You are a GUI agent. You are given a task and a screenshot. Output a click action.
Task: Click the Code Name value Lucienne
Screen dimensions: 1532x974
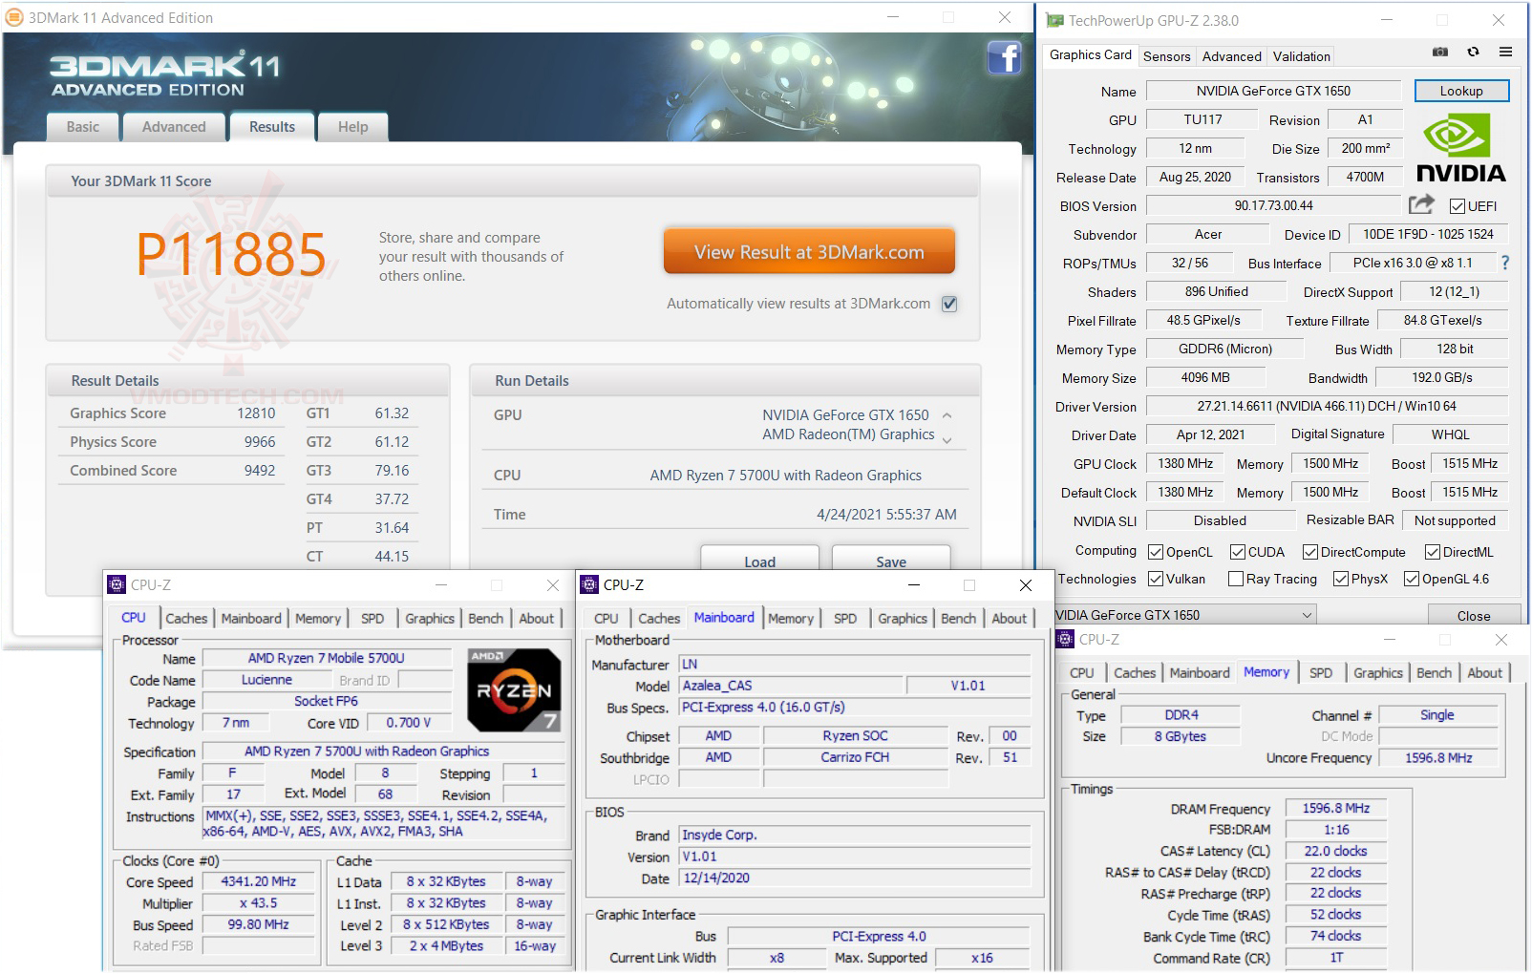(267, 680)
